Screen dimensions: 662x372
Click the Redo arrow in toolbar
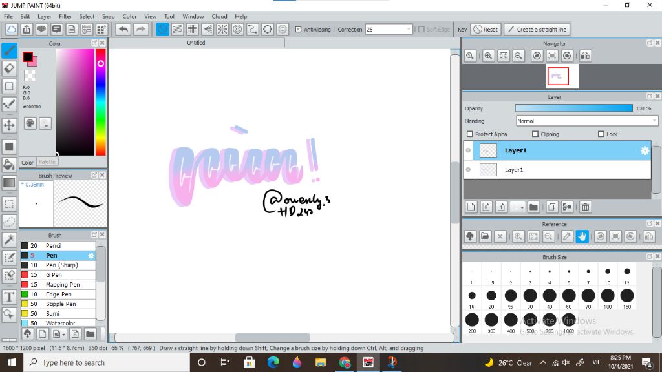coord(140,29)
